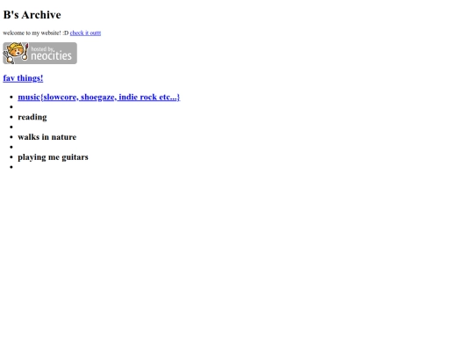The height and width of the screenshot is (356, 474).
Task: Click the last empty bullet under "playing me guitars"
Action: tap(11, 167)
